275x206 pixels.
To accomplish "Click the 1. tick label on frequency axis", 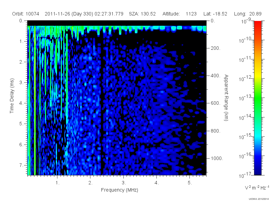I will (x=57, y=183).
